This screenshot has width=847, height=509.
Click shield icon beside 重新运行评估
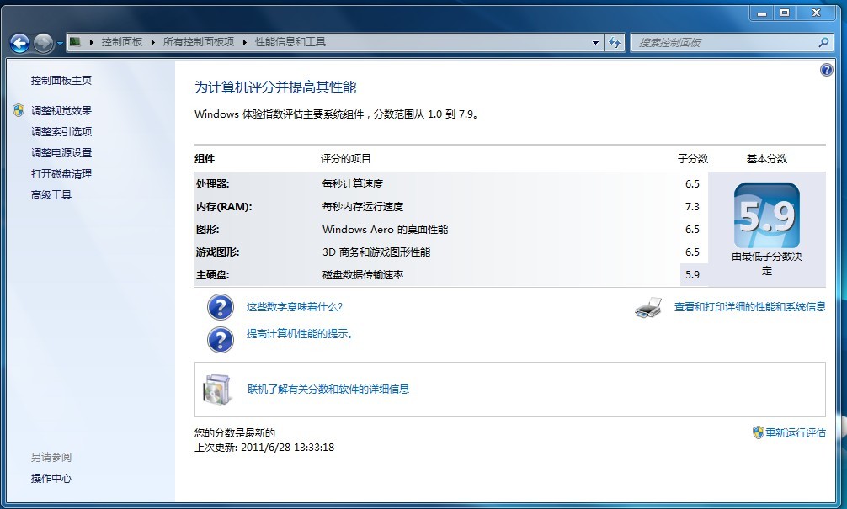[759, 432]
